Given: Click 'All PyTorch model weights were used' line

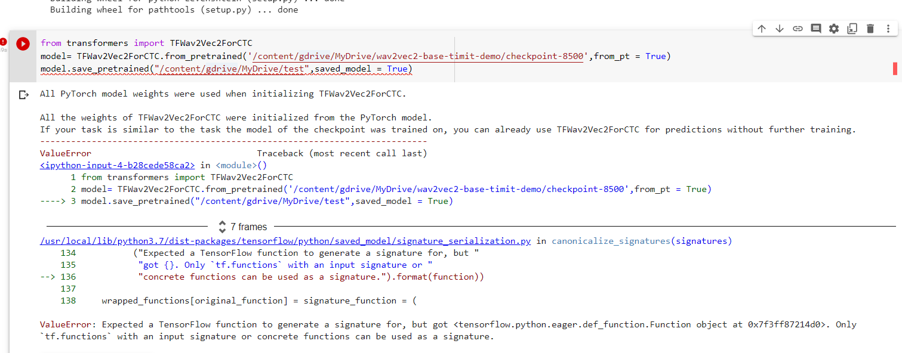Looking at the screenshot, I should click(x=223, y=94).
